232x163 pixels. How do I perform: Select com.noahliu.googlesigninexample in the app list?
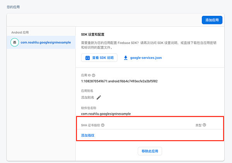41,42
